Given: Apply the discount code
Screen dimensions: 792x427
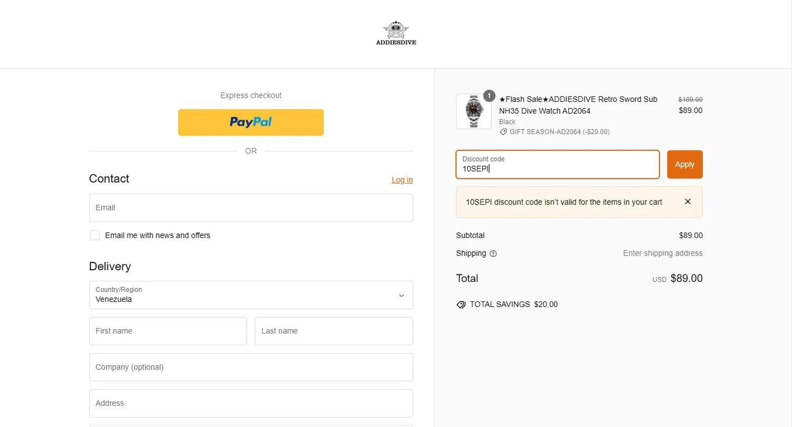Looking at the screenshot, I should coord(685,164).
